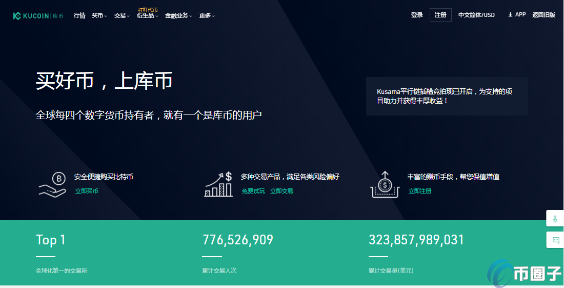This screenshot has width=564, height=288.
Task: Click the 立即买币 link
Action: 87,191
